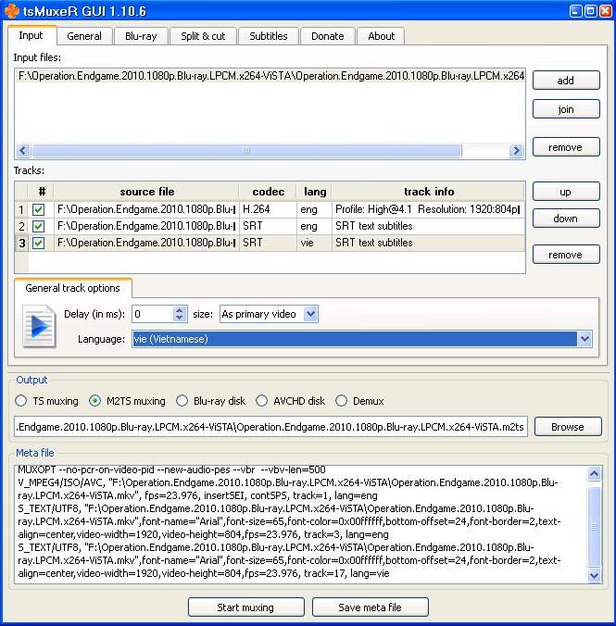Uncheck track 2 eng SRT checkbox
This screenshot has height=626, width=616.
(x=38, y=226)
